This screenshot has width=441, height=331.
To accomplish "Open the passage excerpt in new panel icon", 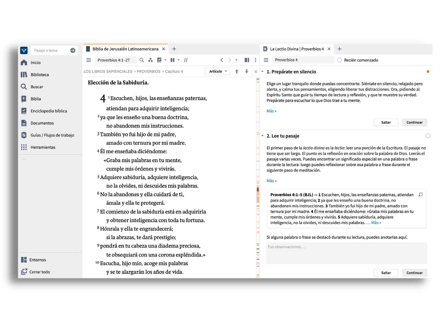I will coord(420,195).
